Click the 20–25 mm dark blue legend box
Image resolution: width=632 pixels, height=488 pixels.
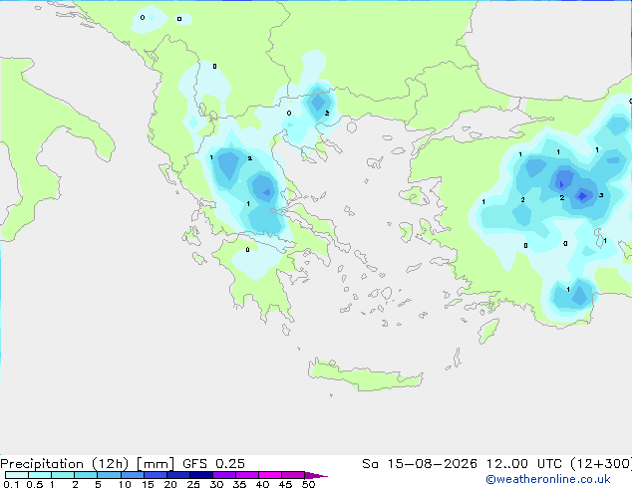[x=177, y=475]
